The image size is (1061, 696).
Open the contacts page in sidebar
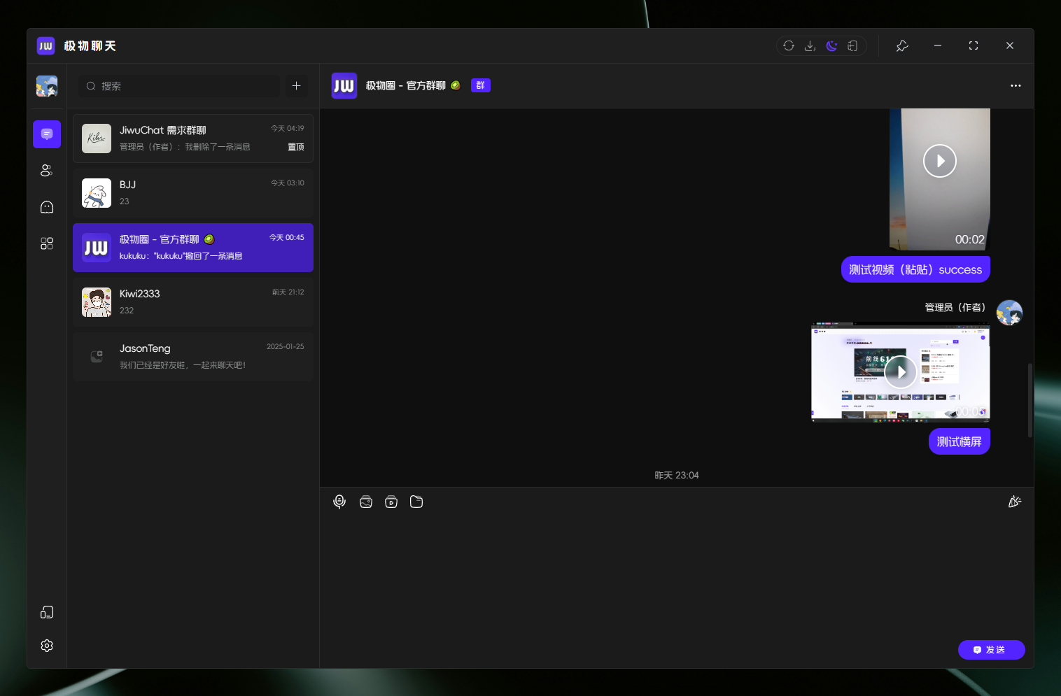47,171
